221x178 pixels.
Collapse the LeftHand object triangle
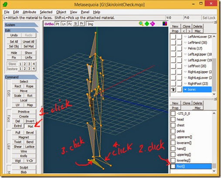pos(185,43)
